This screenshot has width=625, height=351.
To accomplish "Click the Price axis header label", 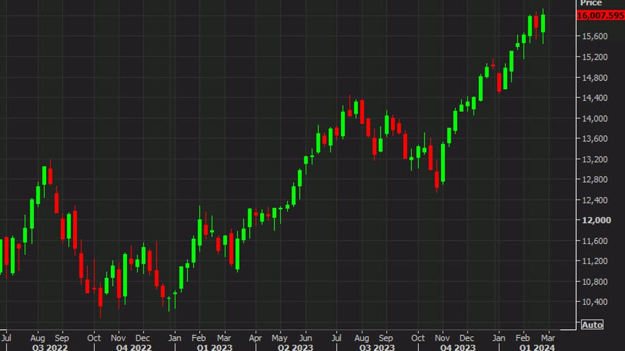I will pos(591,3).
